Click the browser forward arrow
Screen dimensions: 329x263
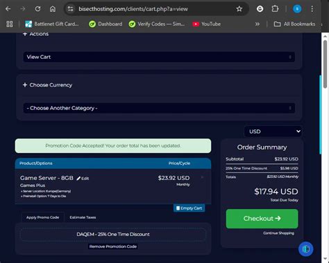pyautogui.click(x=23, y=9)
